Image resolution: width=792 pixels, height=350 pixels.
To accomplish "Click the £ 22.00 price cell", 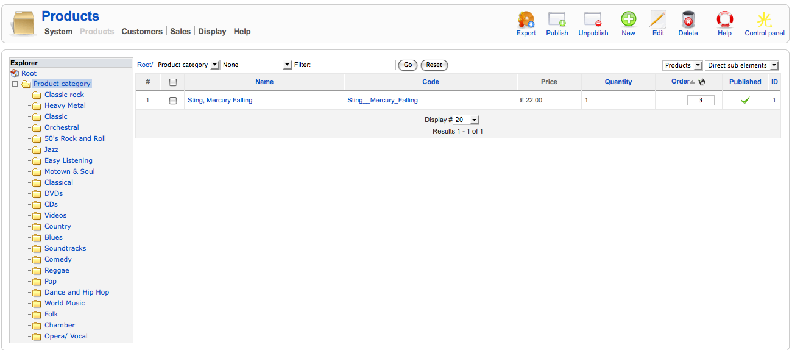I will [550, 101].
